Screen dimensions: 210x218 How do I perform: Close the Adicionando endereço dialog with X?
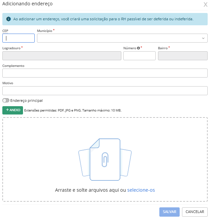tap(205, 4)
